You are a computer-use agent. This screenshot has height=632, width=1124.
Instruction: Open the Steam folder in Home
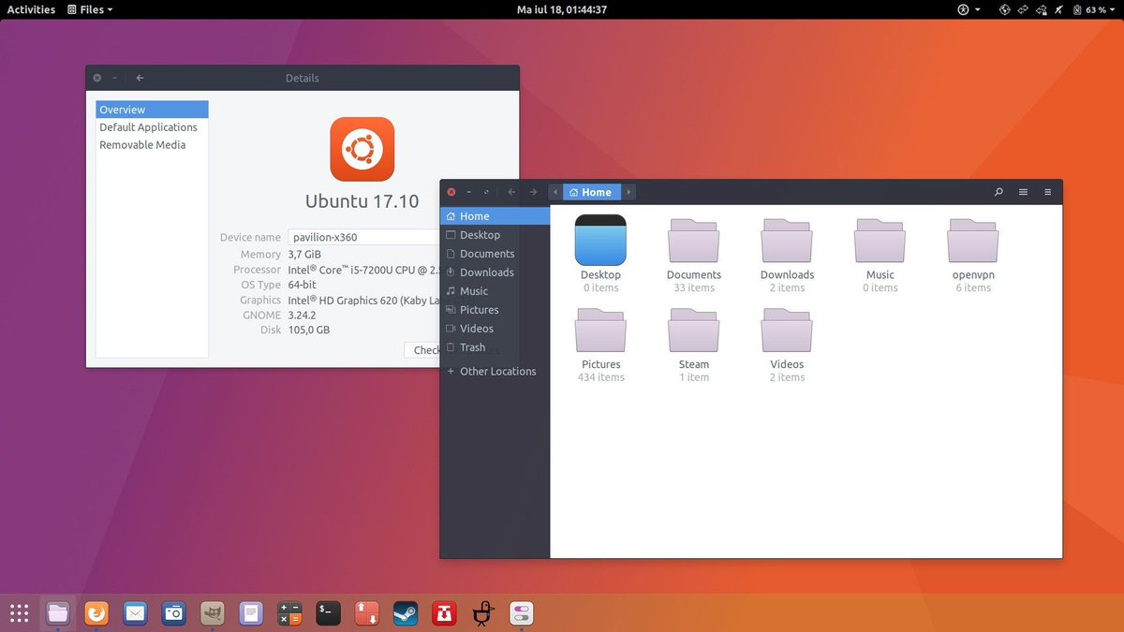[x=694, y=331]
